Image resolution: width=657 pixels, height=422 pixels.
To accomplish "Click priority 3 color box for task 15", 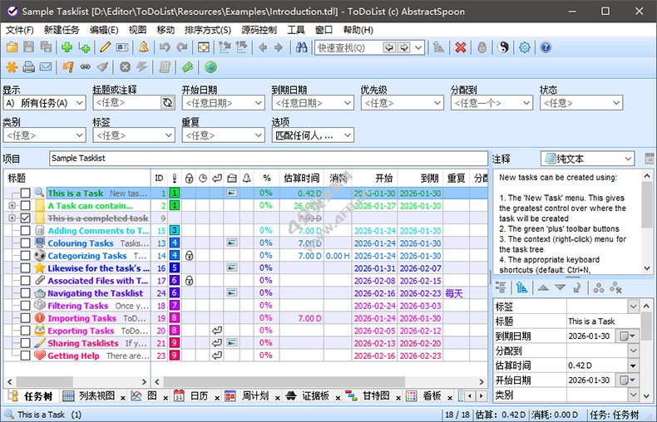I will (175, 231).
